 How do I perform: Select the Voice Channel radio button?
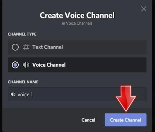pos(15,65)
